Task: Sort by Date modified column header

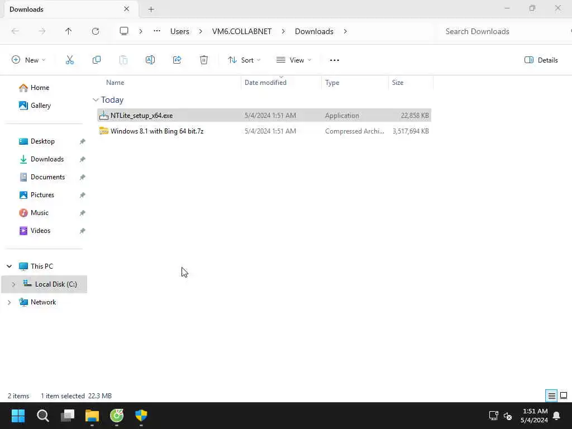Action: (x=265, y=83)
